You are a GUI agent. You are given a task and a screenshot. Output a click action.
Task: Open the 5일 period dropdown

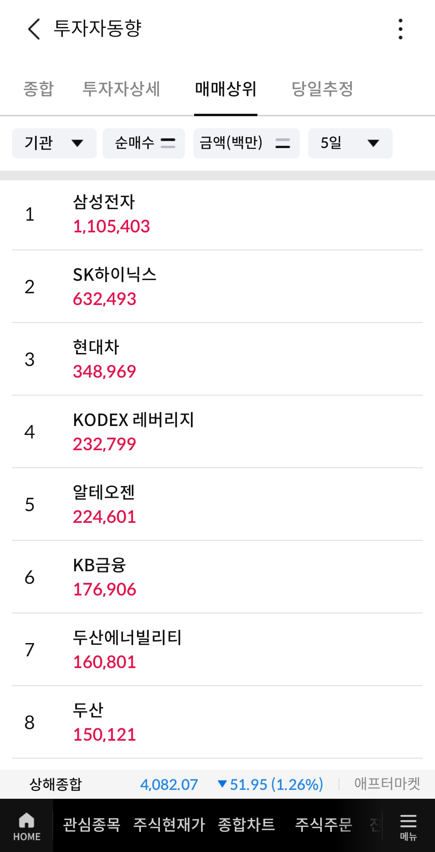pyautogui.click(x=350, y=143)
